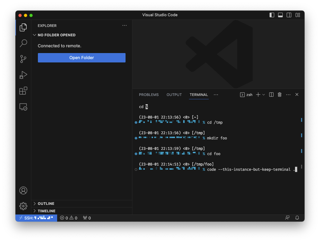Expand the OUTLINE section
This screenshot has height=242, width=320.
pos(82,204)
